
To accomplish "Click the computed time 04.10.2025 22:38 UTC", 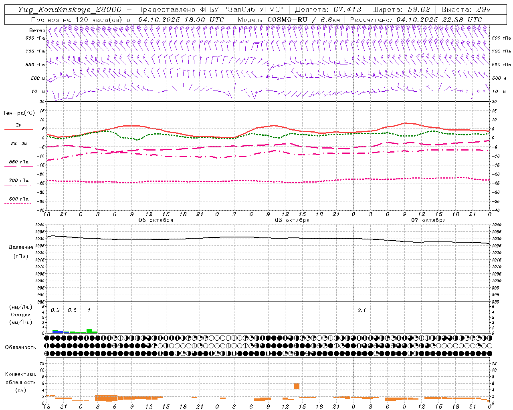I will click(439, 20).
